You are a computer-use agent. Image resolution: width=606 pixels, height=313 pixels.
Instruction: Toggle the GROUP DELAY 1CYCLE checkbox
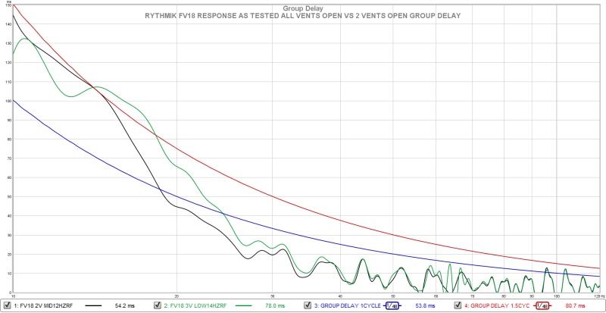308,305
